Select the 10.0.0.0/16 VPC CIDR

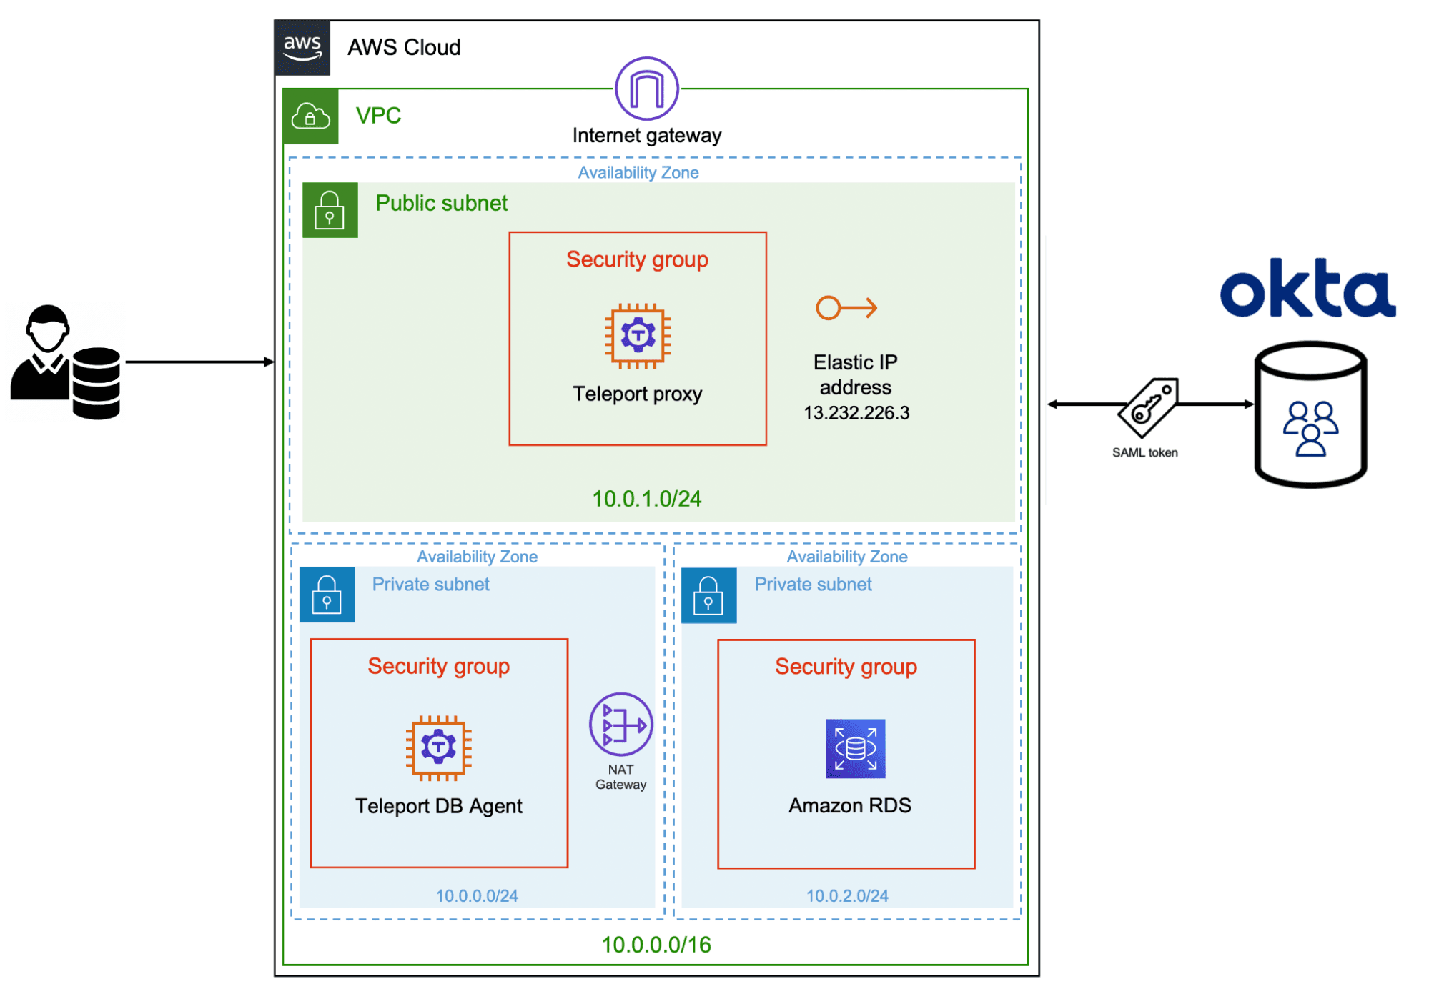pyautogui.click(x=656, y=944)
